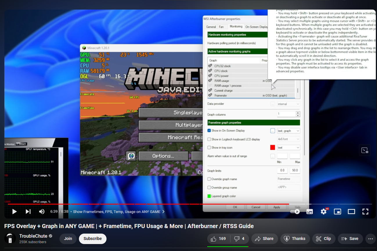Join the TroubleChute channel membership
The image size is (377, 251).
(x=68, y=239)
